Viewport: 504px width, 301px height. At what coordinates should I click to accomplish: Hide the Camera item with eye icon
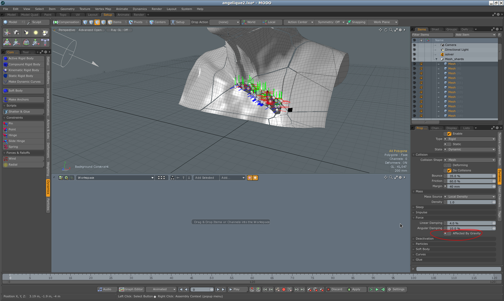pos(414,45)
